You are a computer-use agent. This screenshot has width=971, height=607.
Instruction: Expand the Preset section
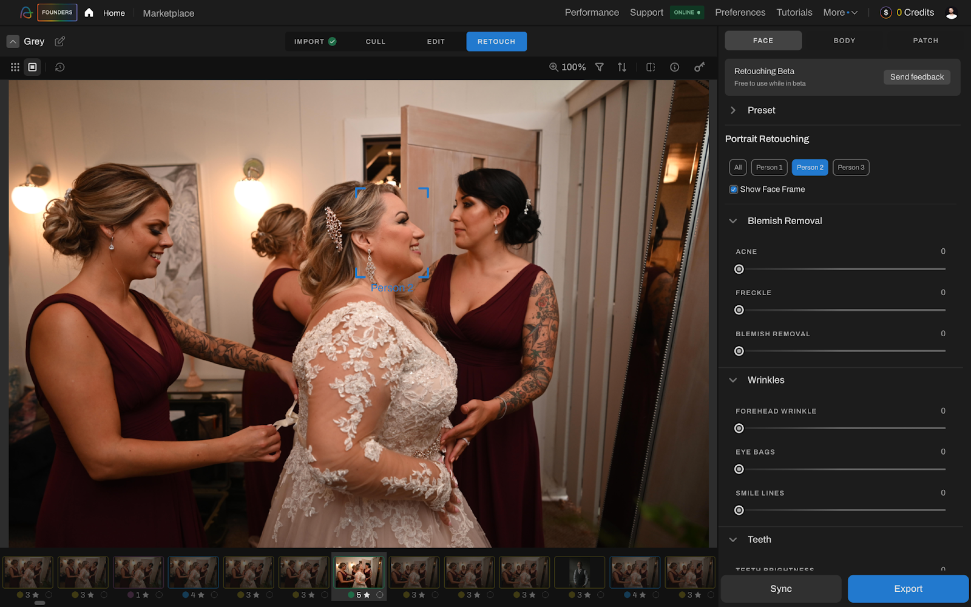(x=733, y=110)
